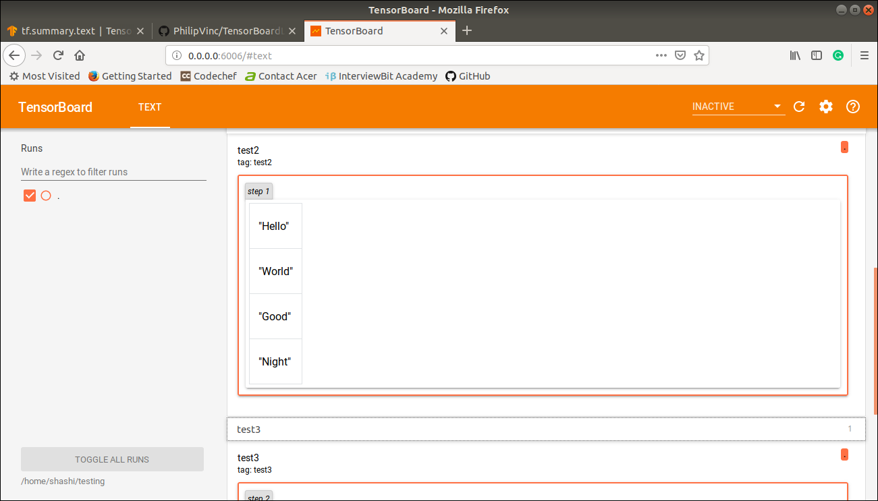The height and width of the screenshot is (501, 878).
Task: Click the "World" text cell
Action: (x=275, y=271)
